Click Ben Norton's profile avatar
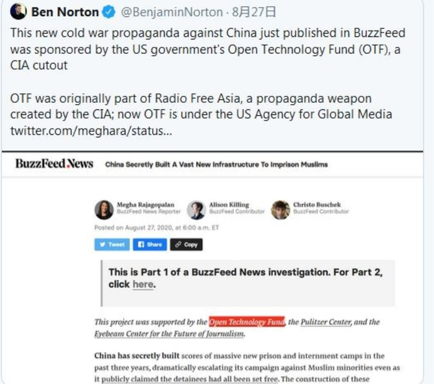The height and width of the screenshot is (384, 434). tap(18, 11)
